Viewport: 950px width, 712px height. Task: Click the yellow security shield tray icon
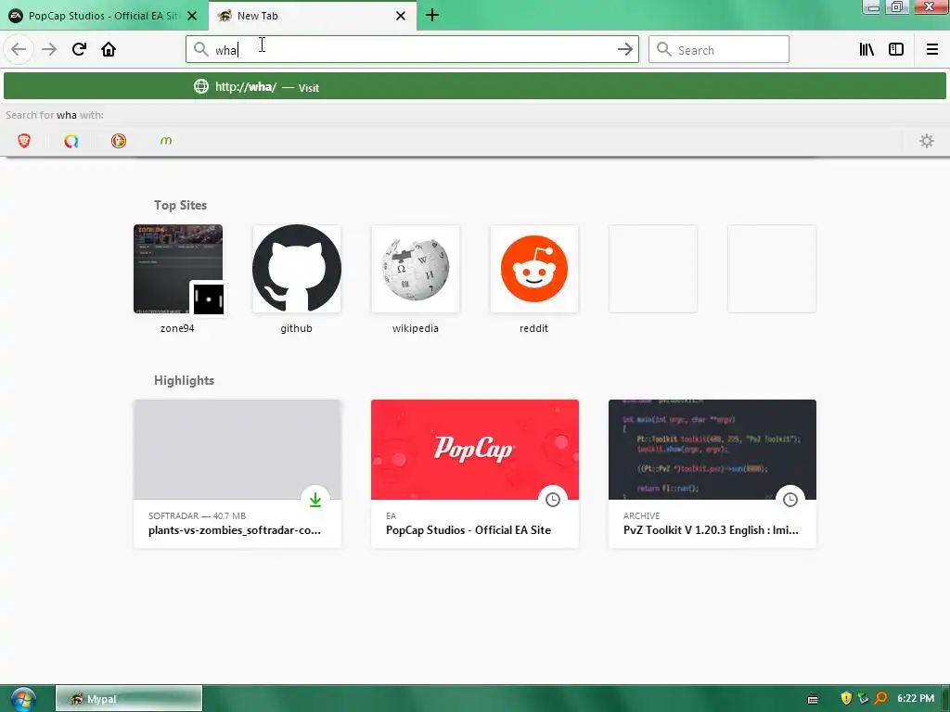tap(846, 699)
